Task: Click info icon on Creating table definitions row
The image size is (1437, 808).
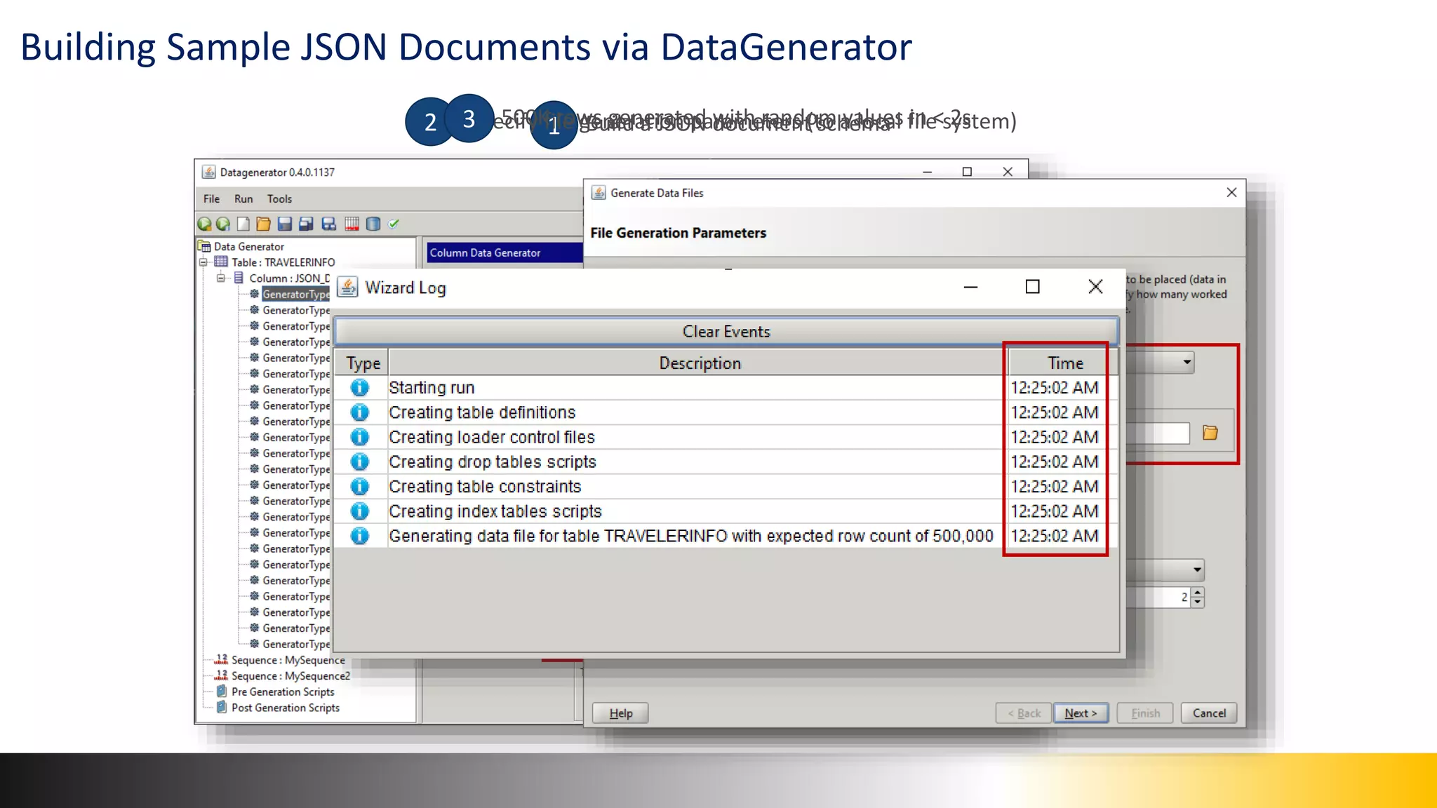Action: [360, 412]
